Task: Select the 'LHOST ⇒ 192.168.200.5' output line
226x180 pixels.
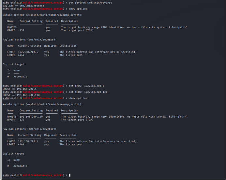Action: [20, 89]
